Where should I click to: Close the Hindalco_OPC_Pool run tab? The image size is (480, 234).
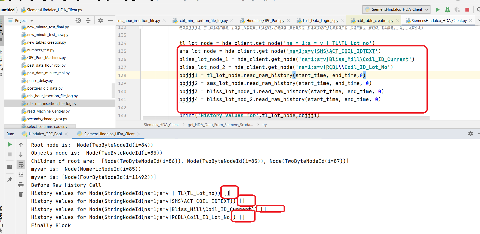(66, 134)
